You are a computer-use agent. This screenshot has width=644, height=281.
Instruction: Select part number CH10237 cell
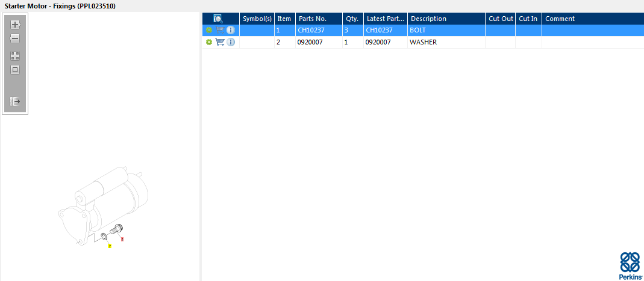pyautogui.click(x=319, y=30)
